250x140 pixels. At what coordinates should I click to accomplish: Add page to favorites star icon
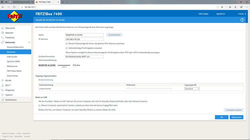click(222, 7)
